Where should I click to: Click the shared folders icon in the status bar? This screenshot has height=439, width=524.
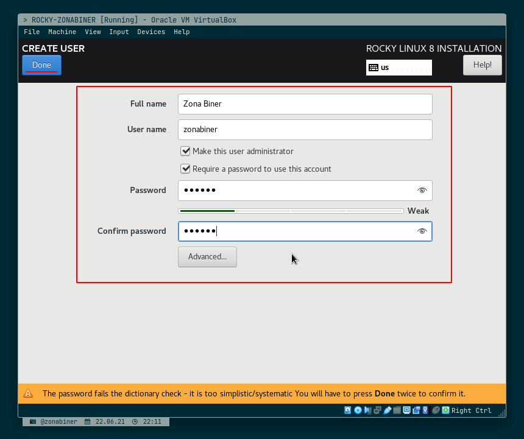tap(397, 410)
